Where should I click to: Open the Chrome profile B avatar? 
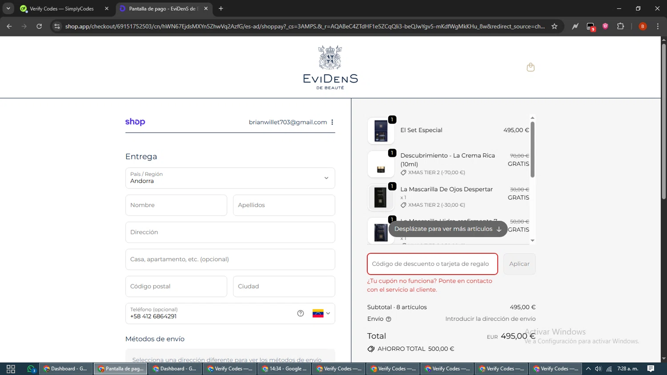click(643, 26)
